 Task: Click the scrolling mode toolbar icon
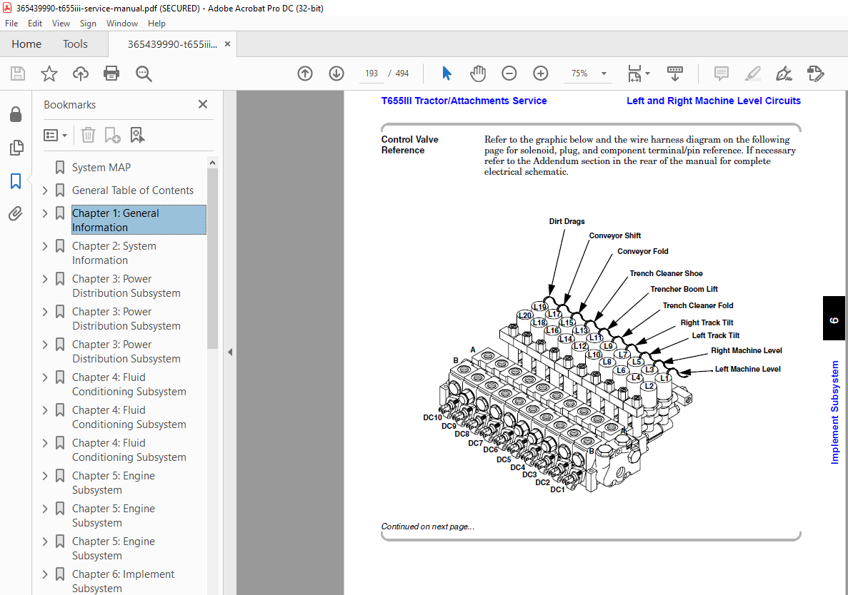pyautogui.click(x=675, y=73)
